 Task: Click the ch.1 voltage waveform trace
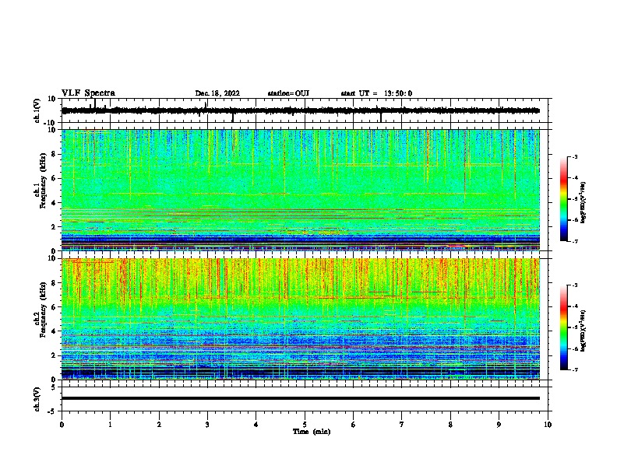(x=301, y=110)
